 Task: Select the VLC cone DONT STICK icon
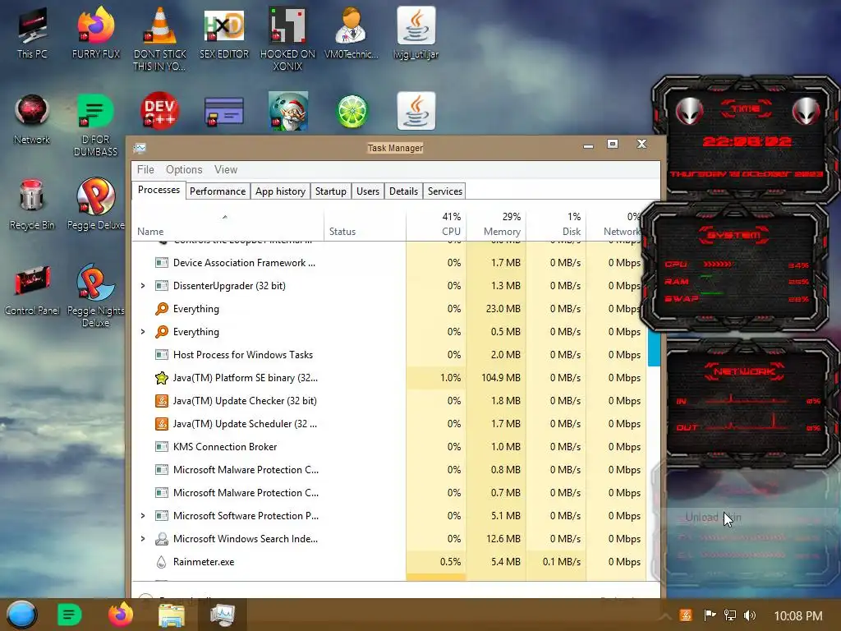coord(160,39)
